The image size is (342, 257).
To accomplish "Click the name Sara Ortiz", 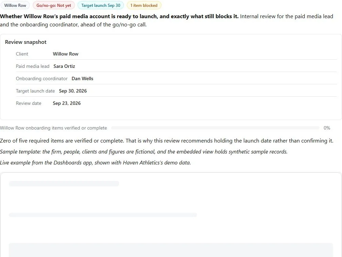I will [x=64, y=66].
